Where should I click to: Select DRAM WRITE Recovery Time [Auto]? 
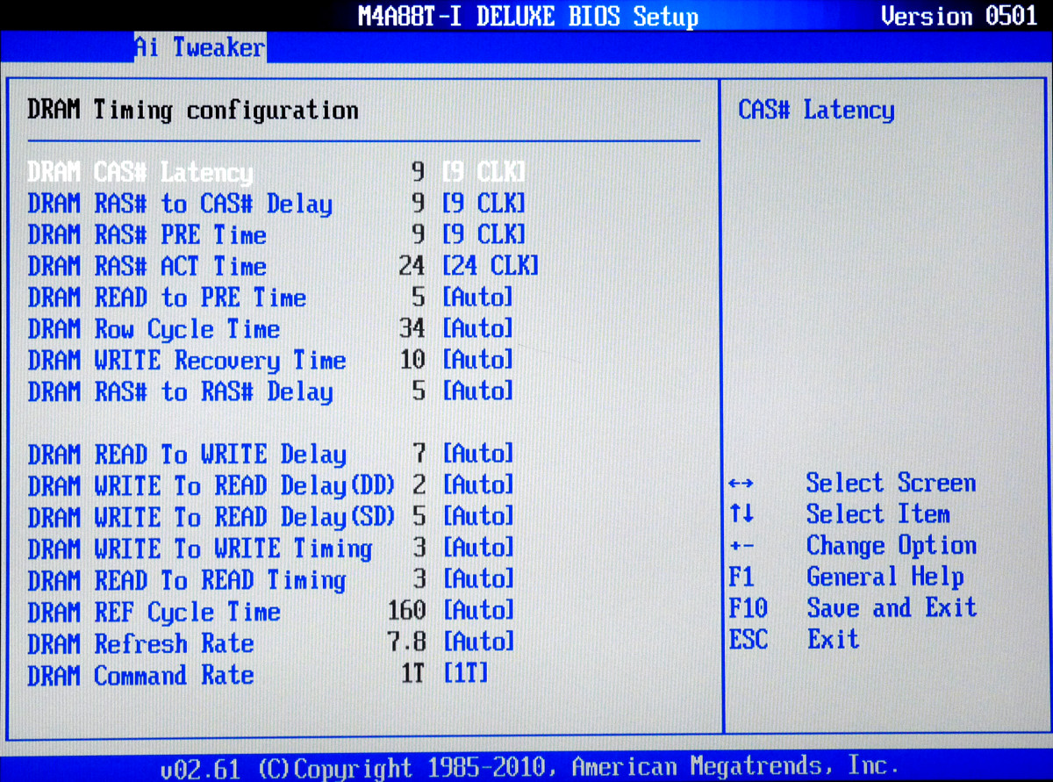pos(477,360)
